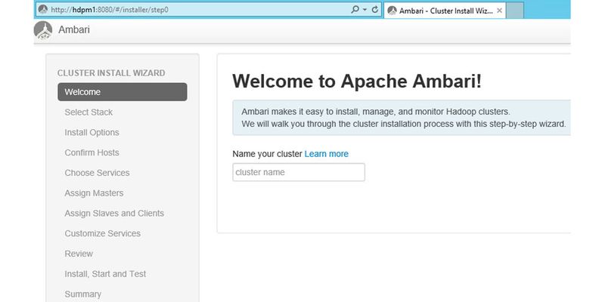Select the Choose Services wizard step

click(x=97, y=173)
